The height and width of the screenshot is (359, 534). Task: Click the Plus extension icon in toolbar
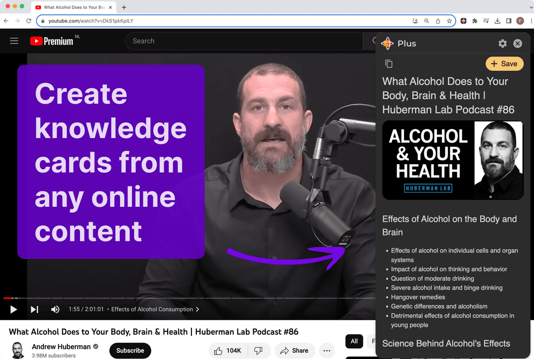(463, 21)
